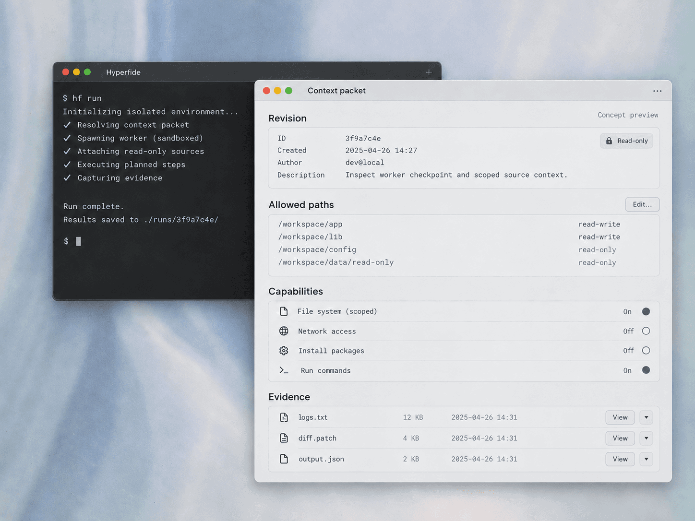
Task: Click the Concept preview label
Action: (628, 115)
